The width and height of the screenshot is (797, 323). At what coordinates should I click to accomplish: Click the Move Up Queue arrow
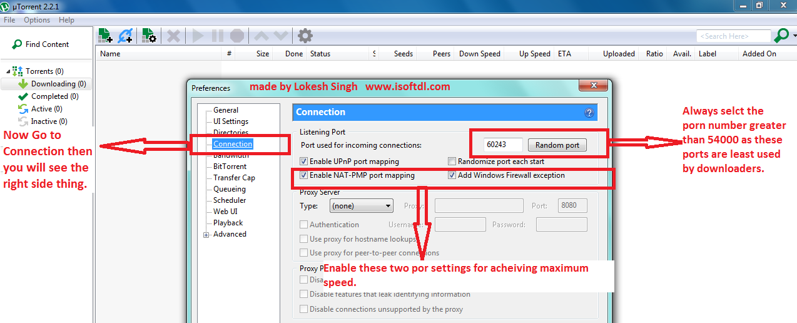click(x=261, y=36)
